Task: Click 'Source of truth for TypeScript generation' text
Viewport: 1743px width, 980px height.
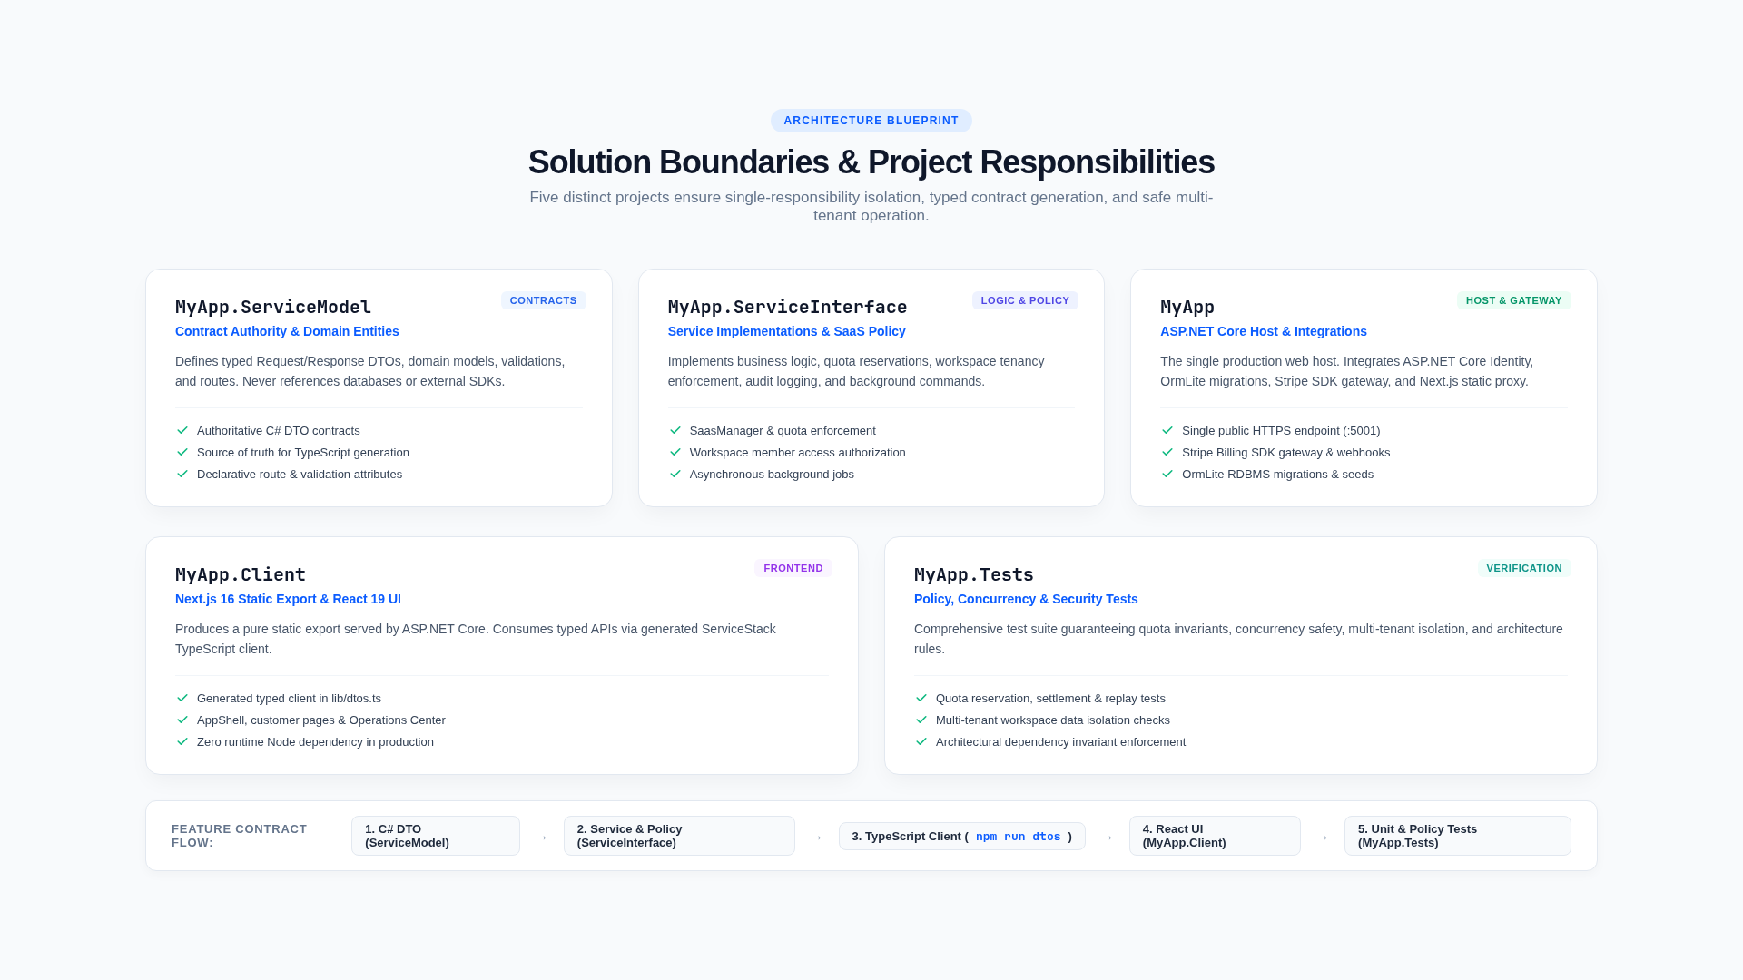Action: [x=302, y=452]
